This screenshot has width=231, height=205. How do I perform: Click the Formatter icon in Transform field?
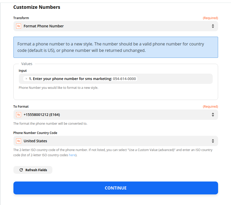click(x=19, y=26)
